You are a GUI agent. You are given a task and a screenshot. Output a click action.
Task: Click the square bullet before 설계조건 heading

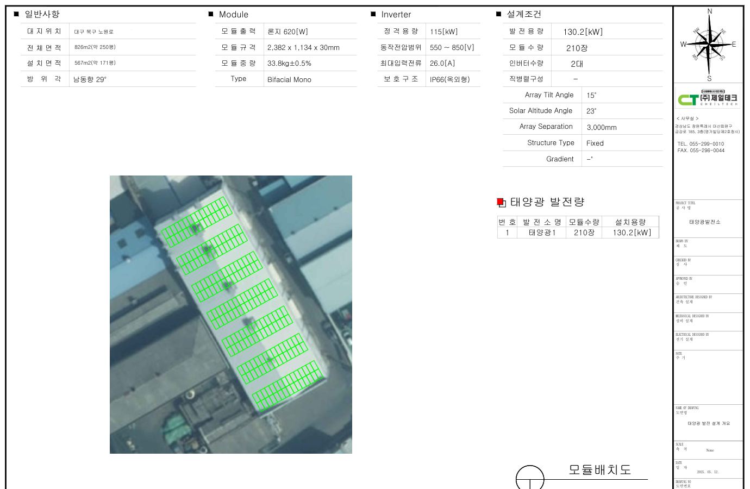coord(499,14)
